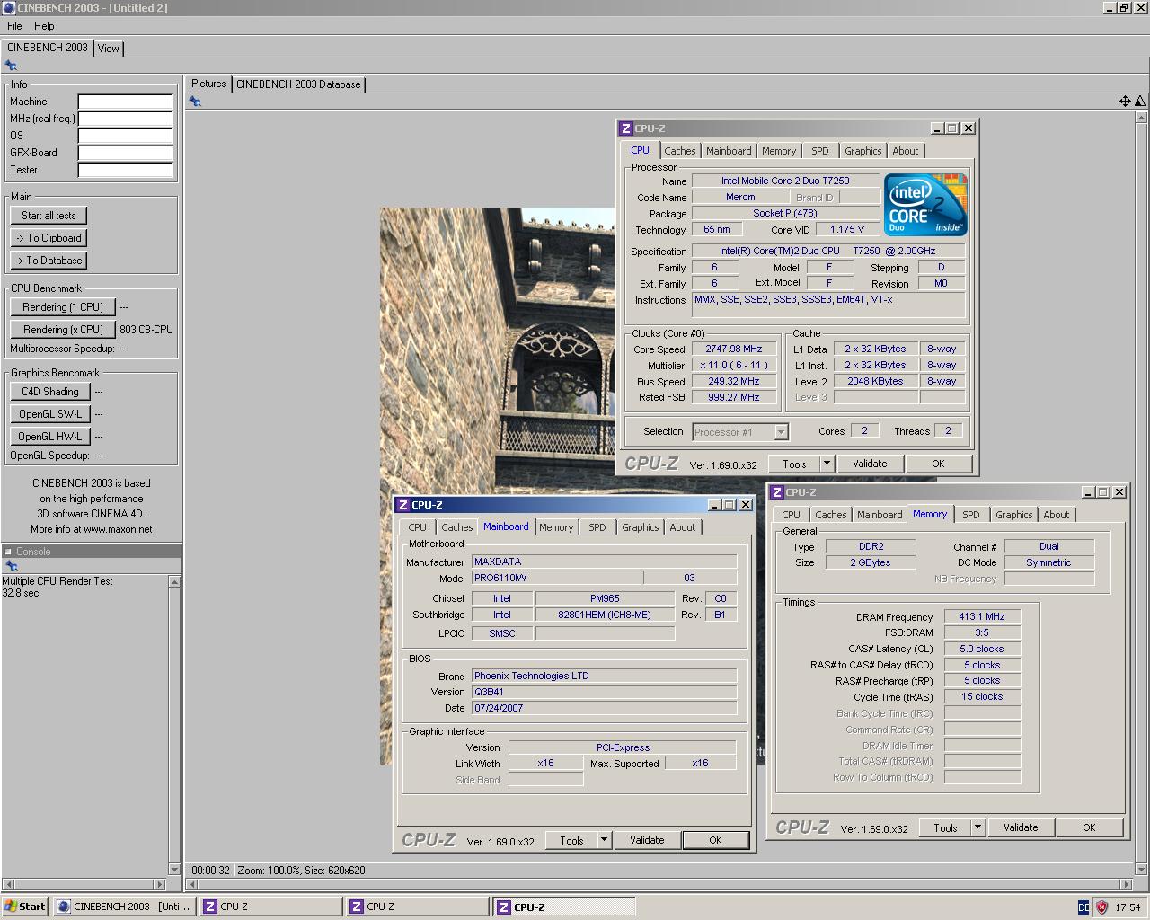Click the MAXDATA manufacturer value
The height and width of the screenshot is (920, 1150).
coord(604,562)
